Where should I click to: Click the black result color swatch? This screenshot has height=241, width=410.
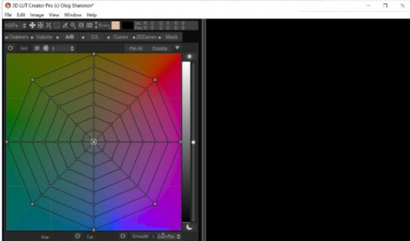click(x=127, y=25)
